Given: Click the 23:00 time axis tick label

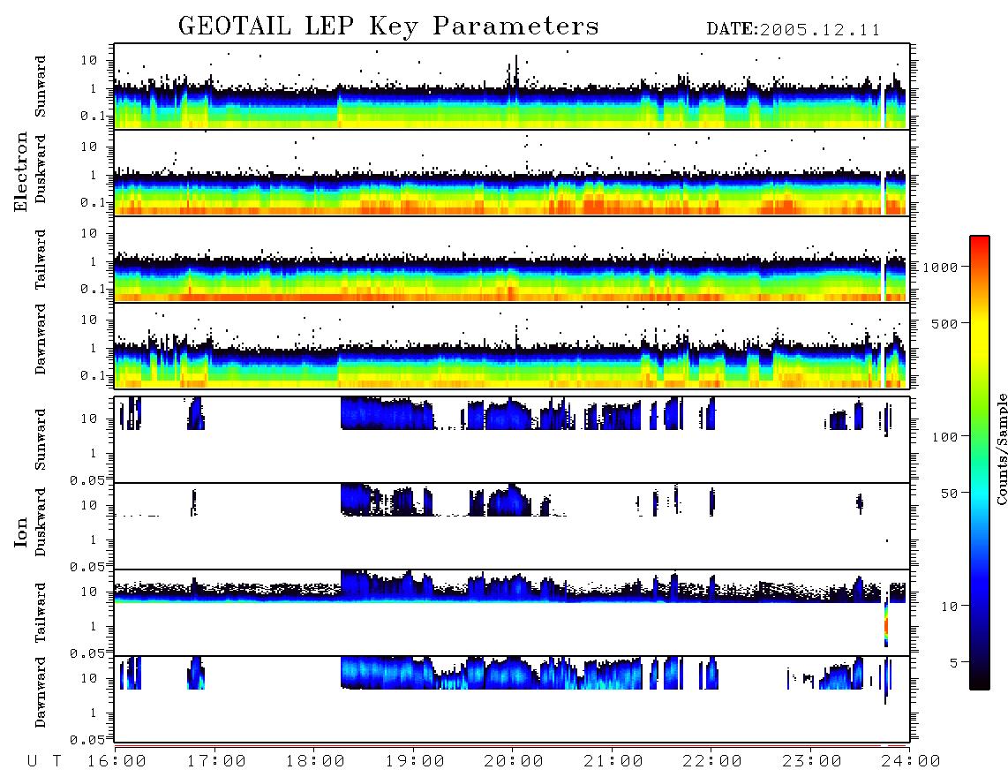Looking at the screenshot, I should coord(812,762).
